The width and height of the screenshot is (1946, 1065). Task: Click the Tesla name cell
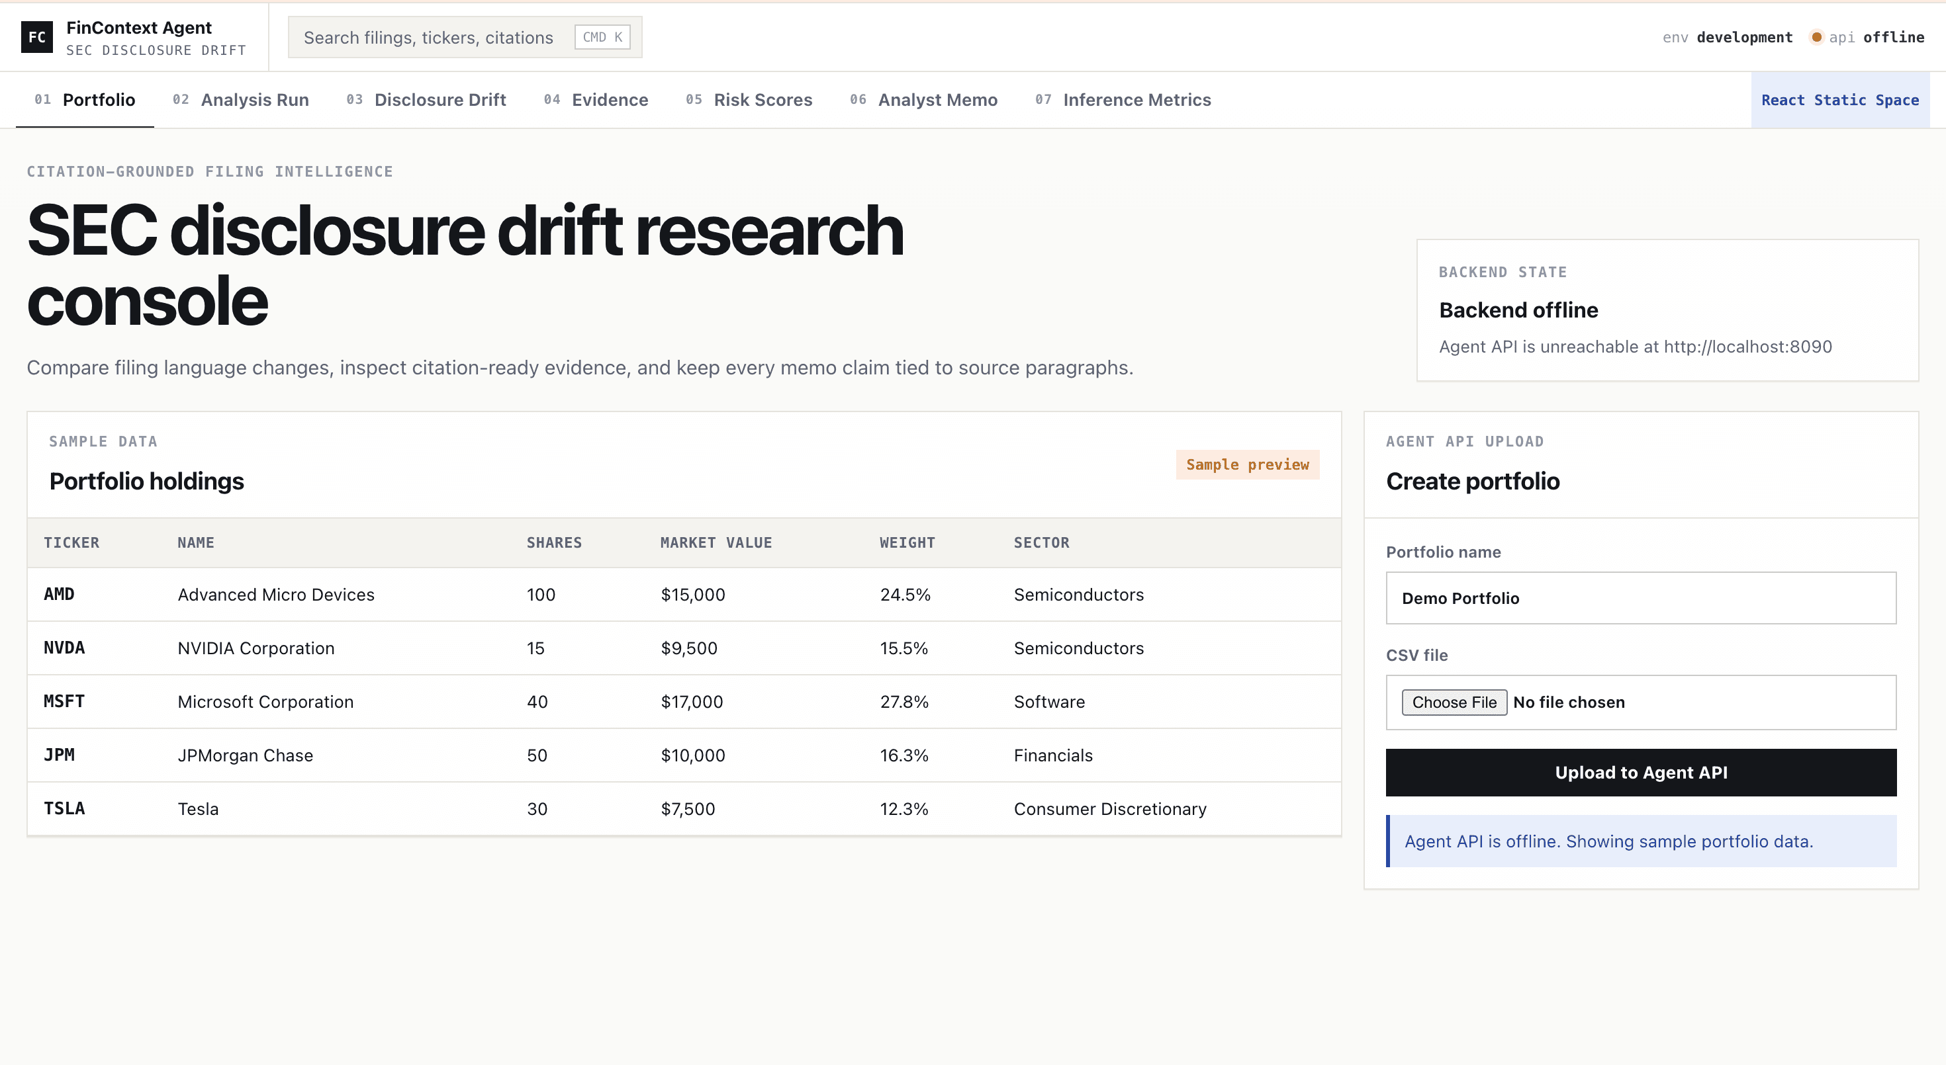198,808
